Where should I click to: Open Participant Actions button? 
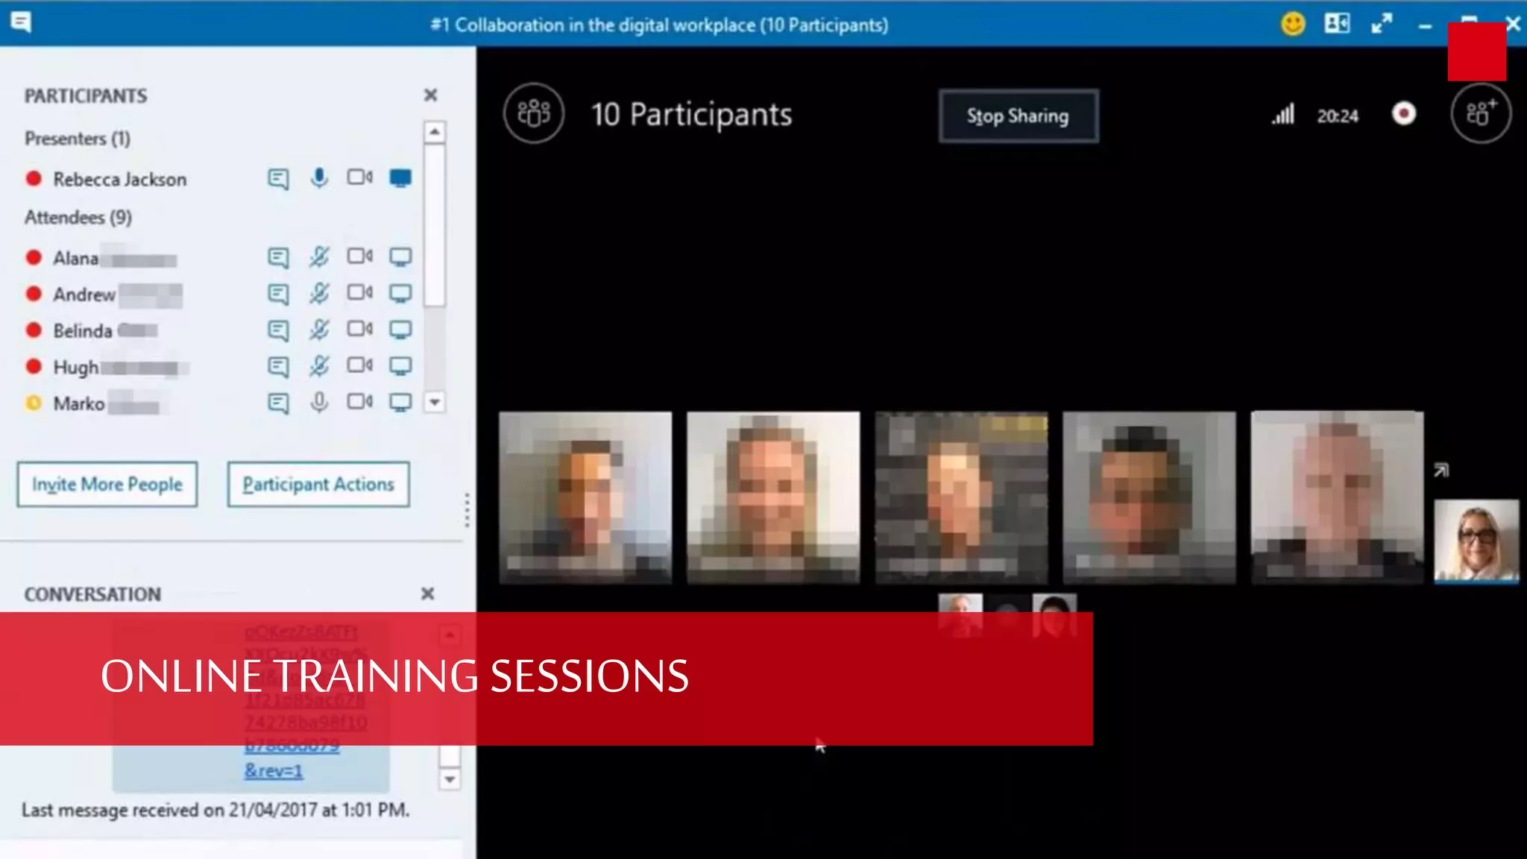point(318,484)
